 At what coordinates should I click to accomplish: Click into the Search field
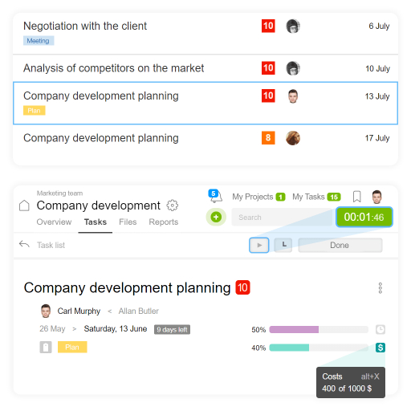(282, 218)
